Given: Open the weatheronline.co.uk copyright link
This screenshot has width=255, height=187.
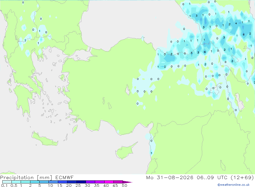Looking at the screenshot, I should [233, 185].
